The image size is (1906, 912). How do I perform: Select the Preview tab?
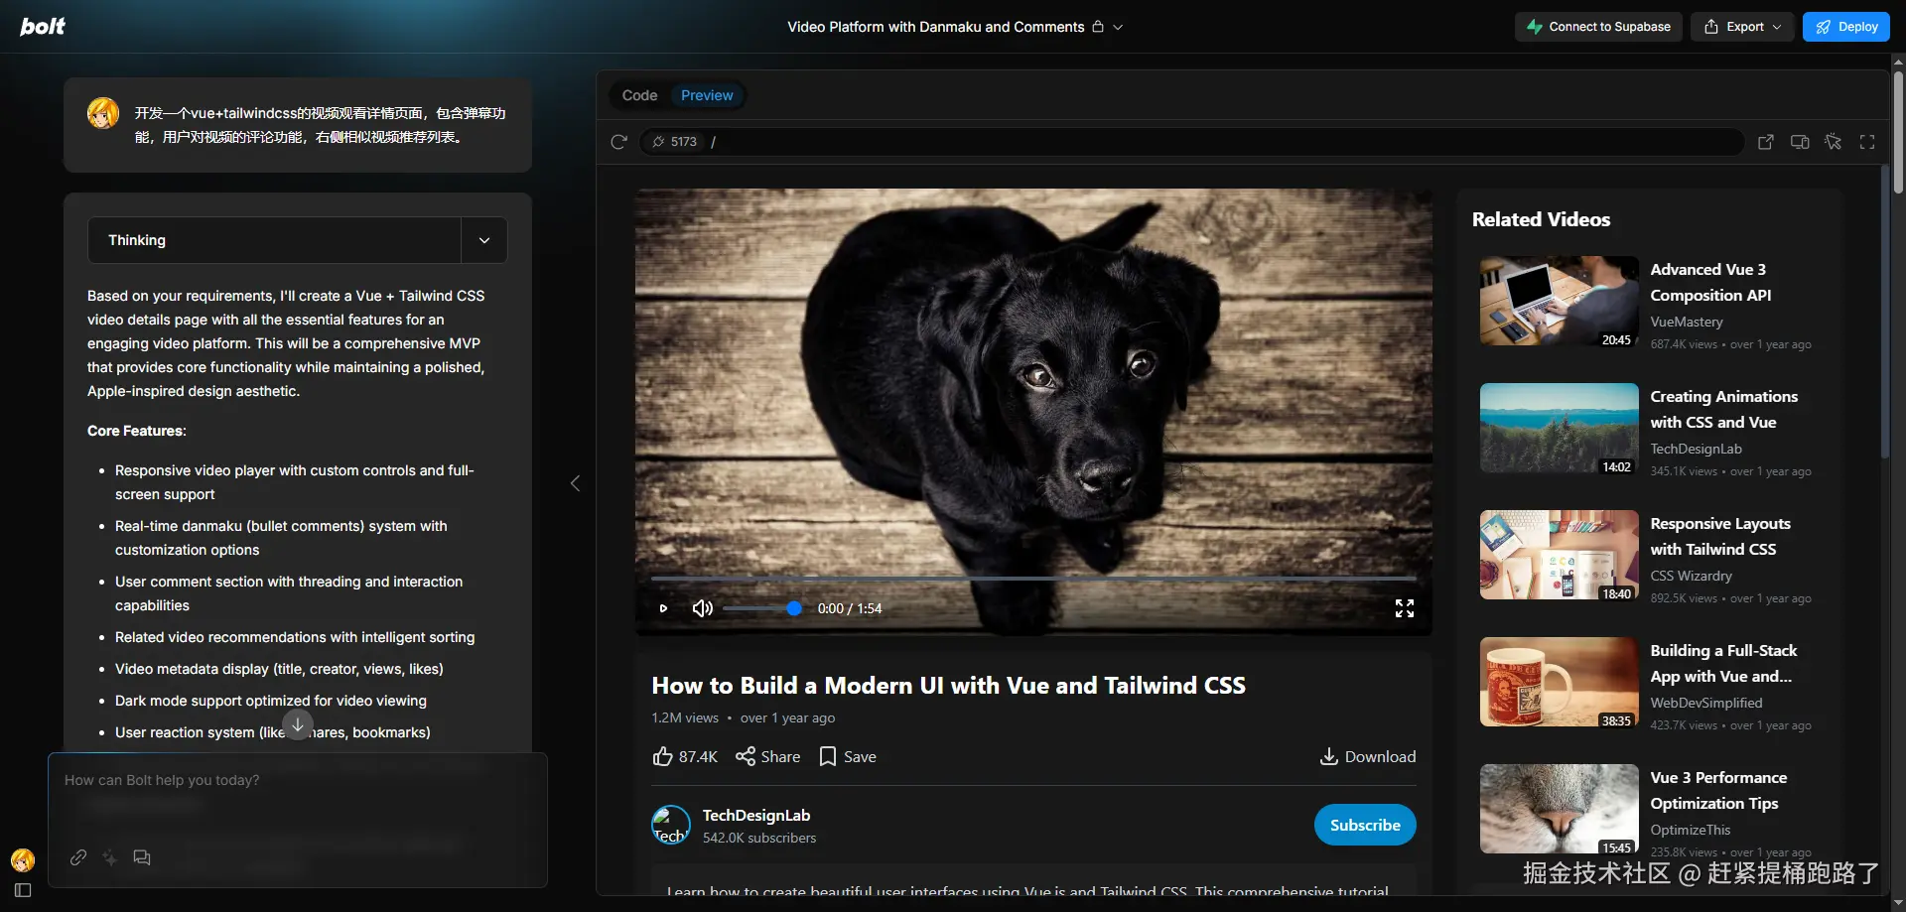(x=707, y=95)
